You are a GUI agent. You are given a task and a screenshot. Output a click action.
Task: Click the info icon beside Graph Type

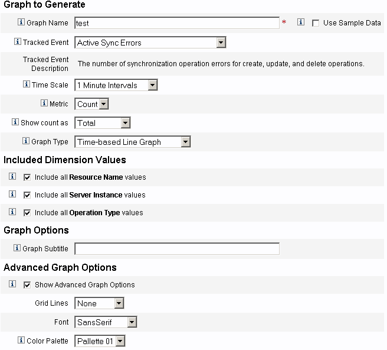[25, 141]
